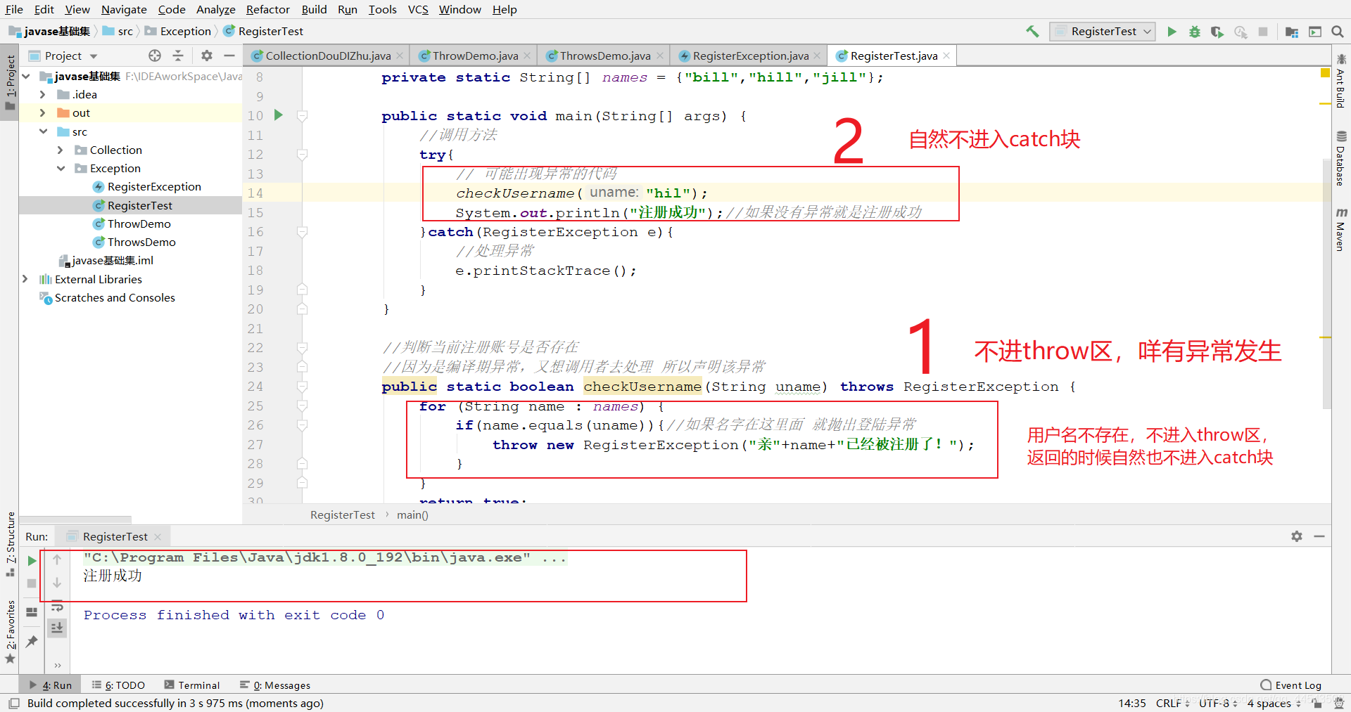This screenshot has width=1351, height=712.
Task: Expand the Collection package
Action: coord(61,150)
